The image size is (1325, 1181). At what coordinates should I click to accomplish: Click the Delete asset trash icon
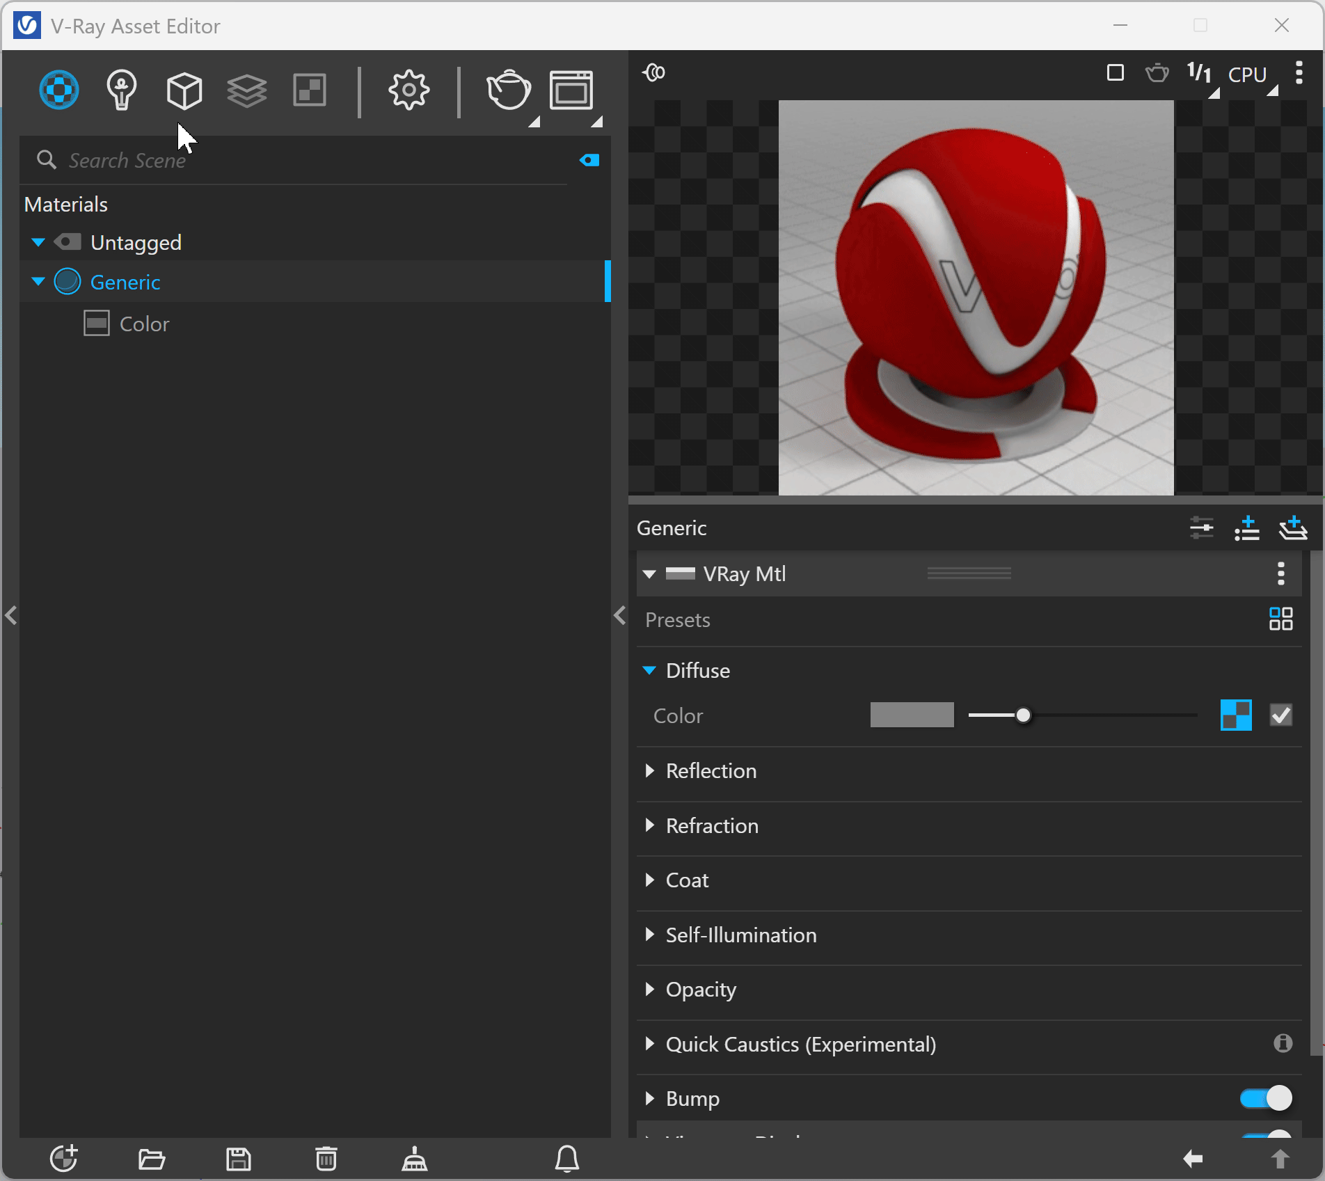(326, 1159)
